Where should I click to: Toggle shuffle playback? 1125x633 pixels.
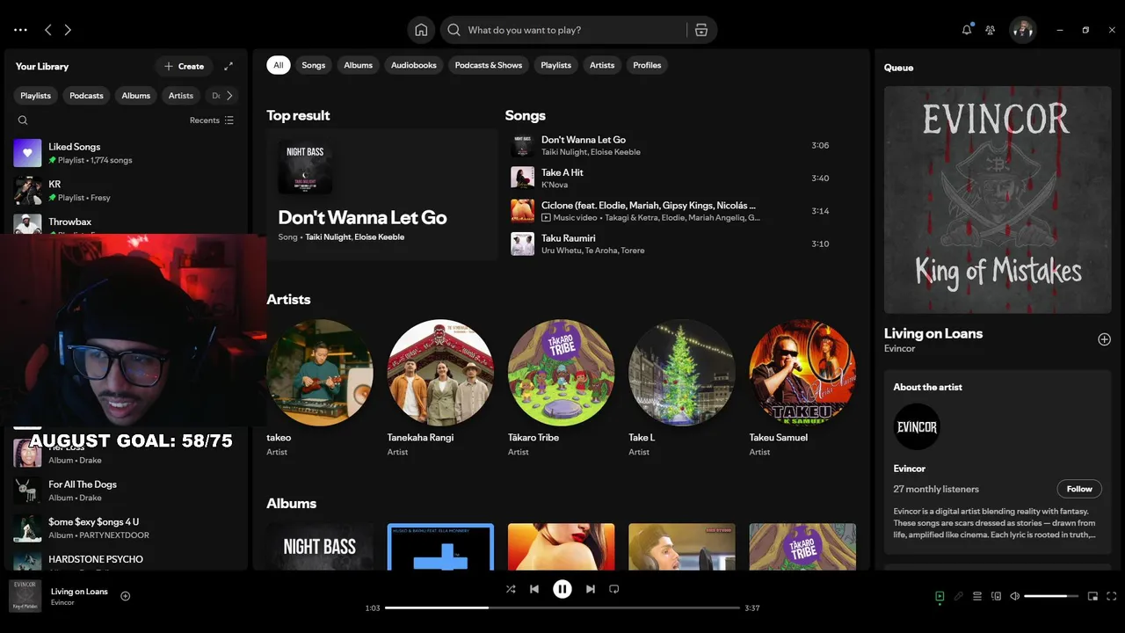[511, 589]
